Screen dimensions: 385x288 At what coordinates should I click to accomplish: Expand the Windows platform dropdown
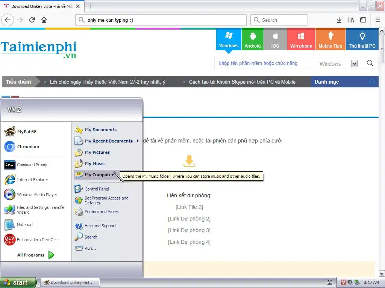pyautogui.click(x=354, y=64)
